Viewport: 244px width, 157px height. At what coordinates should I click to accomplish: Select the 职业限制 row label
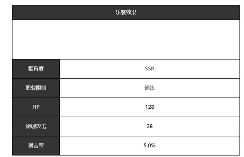click(x=36, y=88)
